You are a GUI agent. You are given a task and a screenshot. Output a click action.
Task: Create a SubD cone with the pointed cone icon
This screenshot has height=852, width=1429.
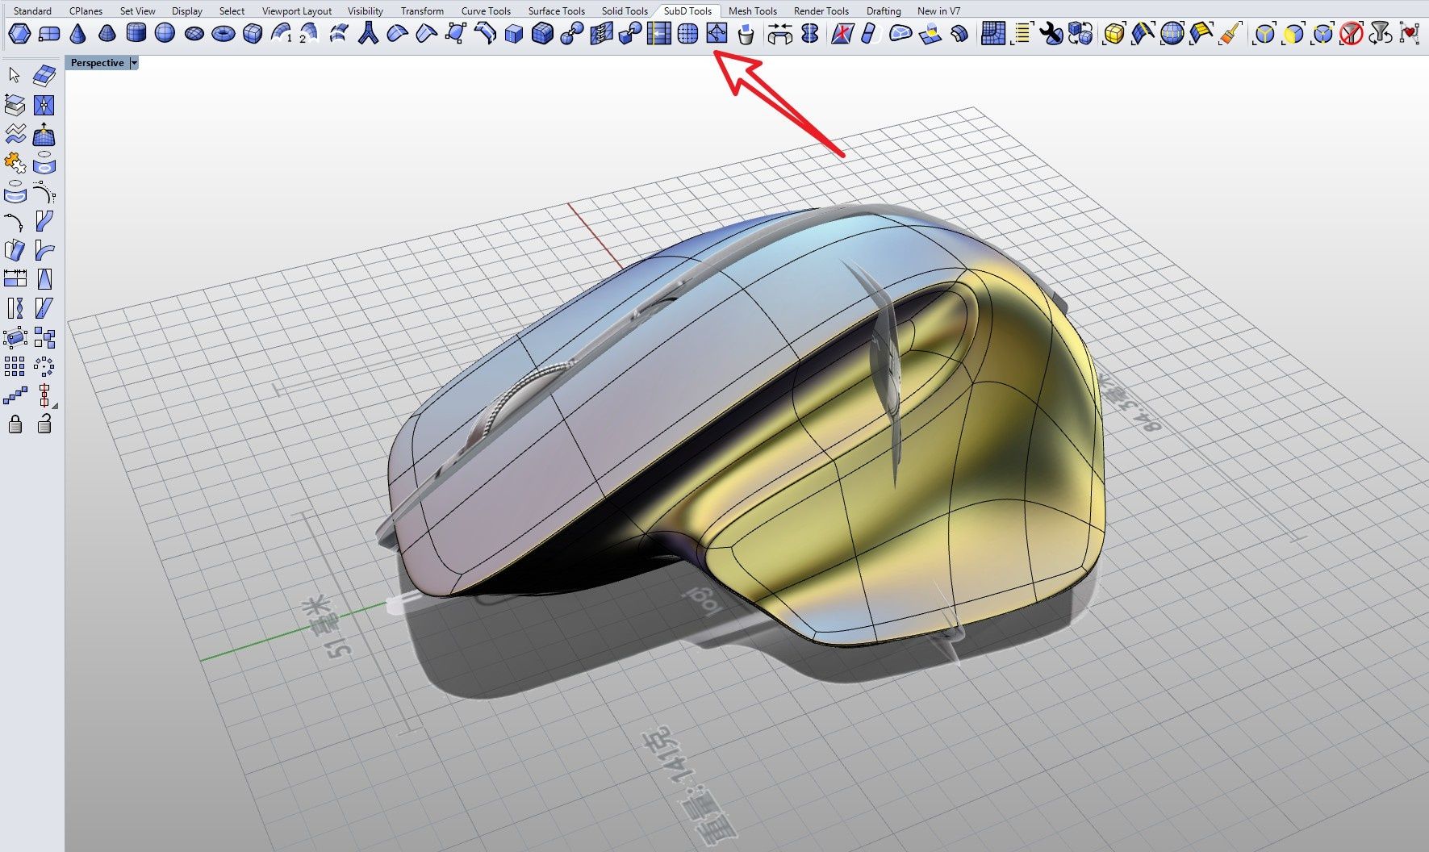[77, 33]
